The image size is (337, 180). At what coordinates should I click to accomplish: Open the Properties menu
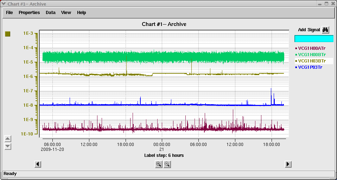click(x=29, y=13)
